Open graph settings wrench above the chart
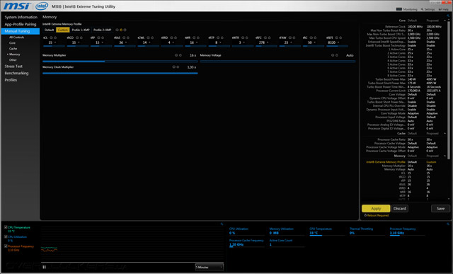The image size is (453, 274). (x=222, y=224)
